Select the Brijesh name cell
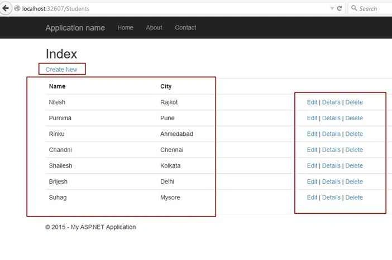392x260 pixels. click(58, 181)
